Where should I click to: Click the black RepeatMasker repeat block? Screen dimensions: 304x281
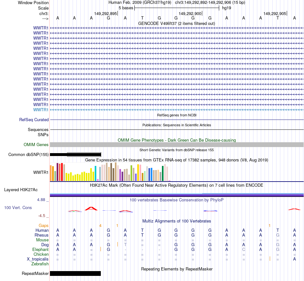(76, 273)
